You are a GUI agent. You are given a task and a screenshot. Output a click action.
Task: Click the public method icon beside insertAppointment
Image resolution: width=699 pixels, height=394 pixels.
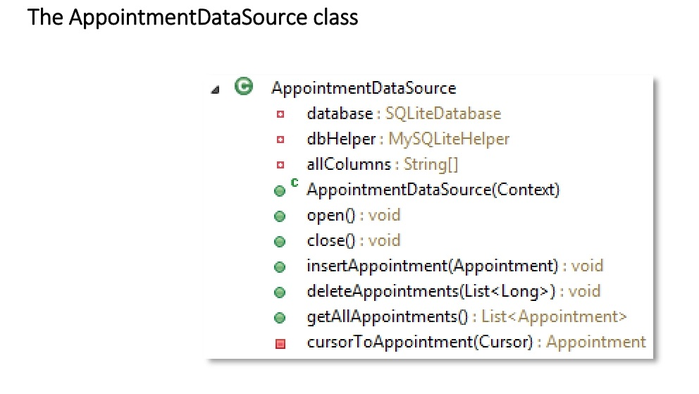[x=280, y=267]
